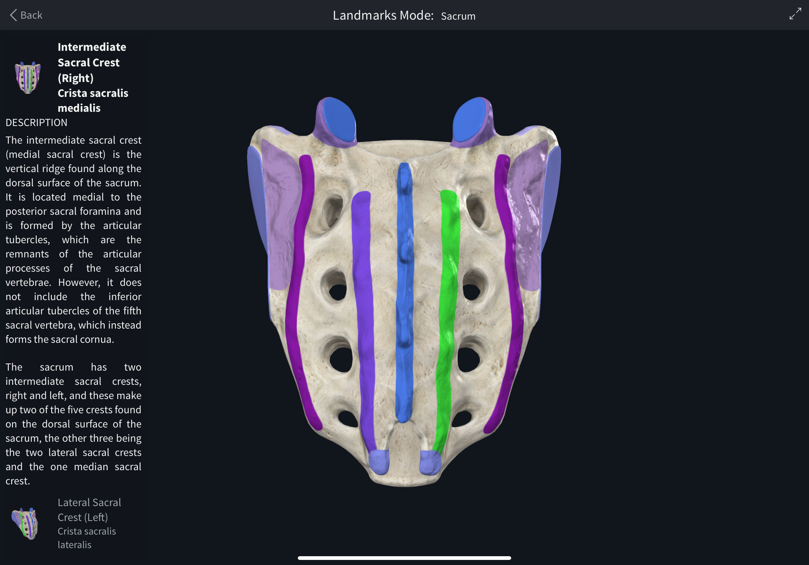This screenshot has width=809, height=565.
Task: Select the green intermediate sacral crest highlight
Action: tap(448, 299)
